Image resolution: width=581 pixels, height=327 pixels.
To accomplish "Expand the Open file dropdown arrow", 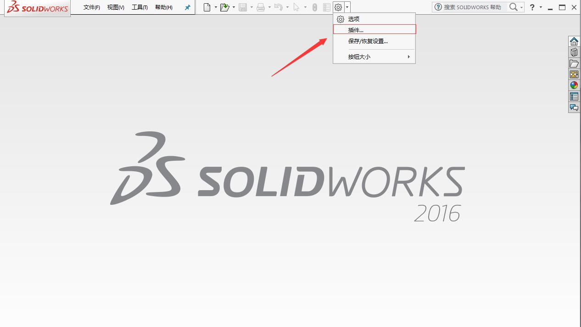I will click(234, 7).
